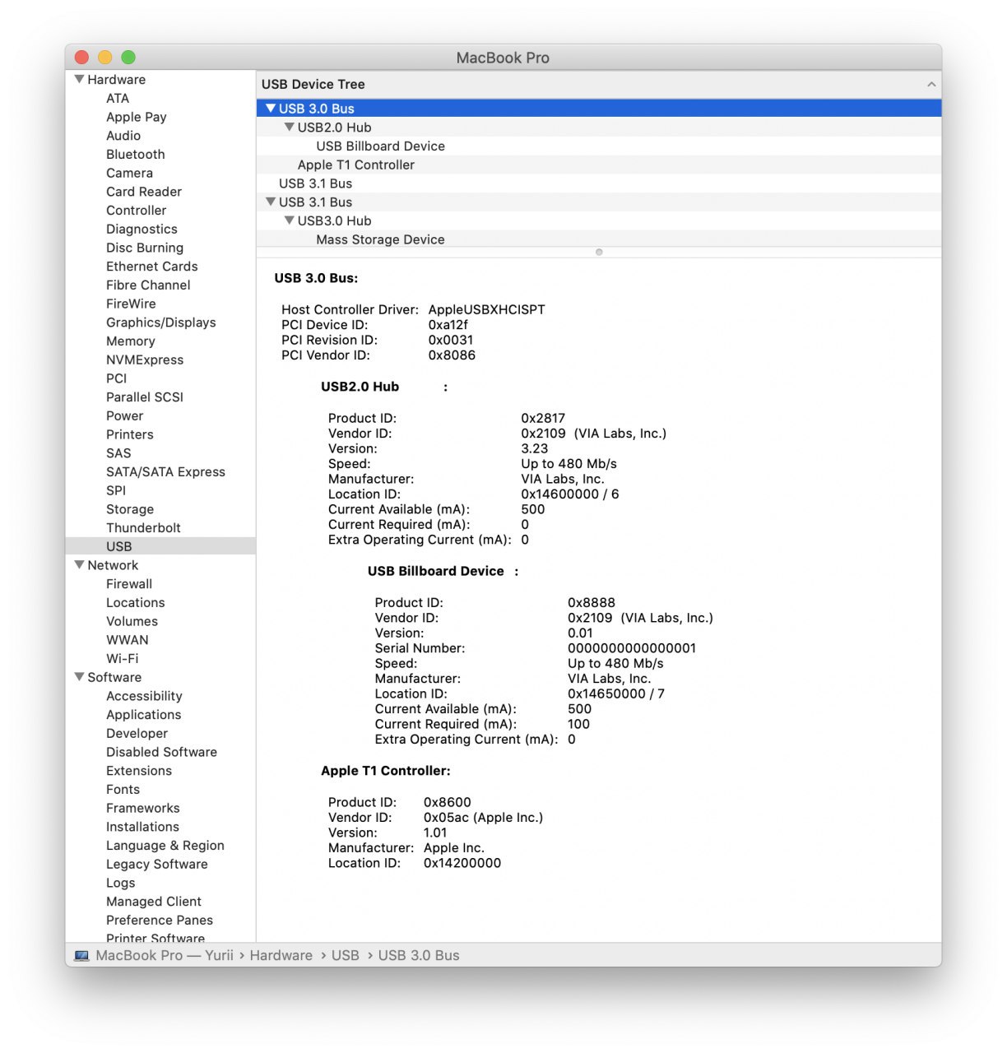Select Card Reader in the sidebar
The image size is (1007, 1053).
tap(144, 192)
